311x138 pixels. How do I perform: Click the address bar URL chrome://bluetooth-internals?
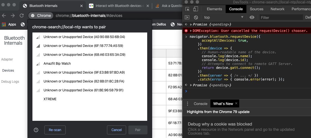[x=89, y=16]
